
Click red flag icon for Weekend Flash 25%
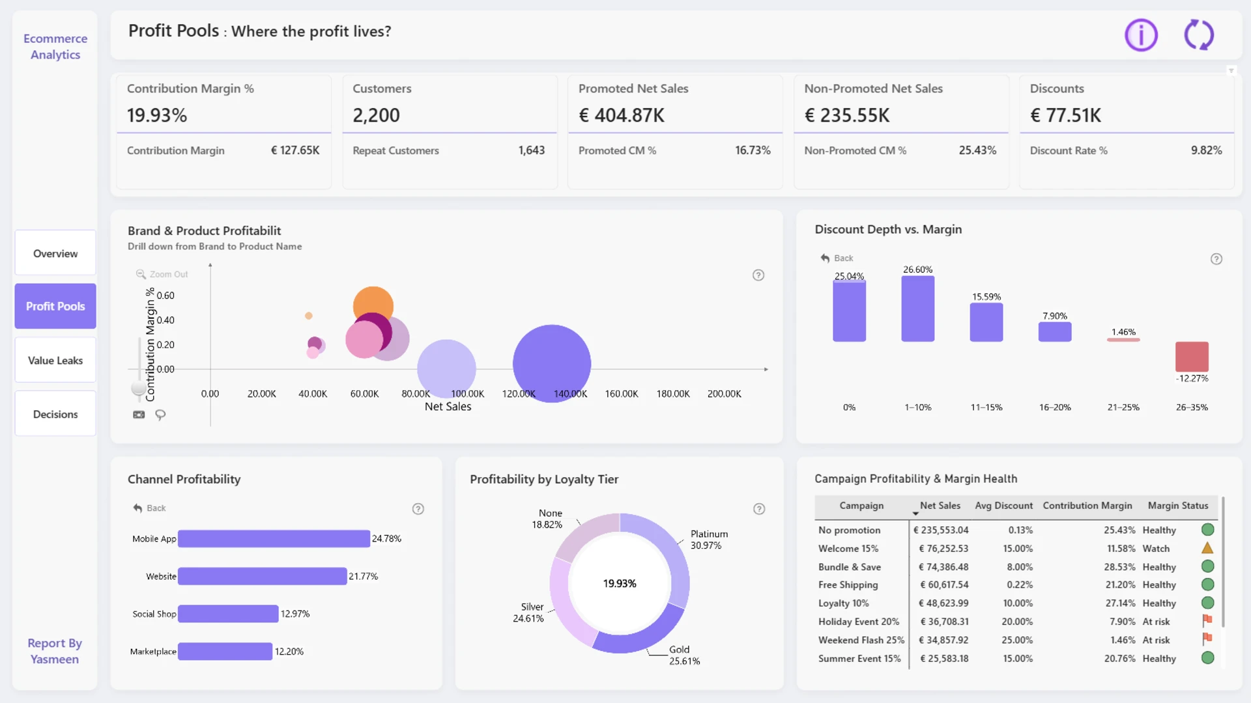[1207, 639]
